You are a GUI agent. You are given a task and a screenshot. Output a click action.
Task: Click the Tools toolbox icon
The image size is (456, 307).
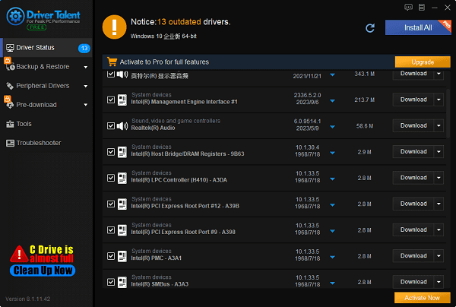pyautogui.click(x=10, y=124)
